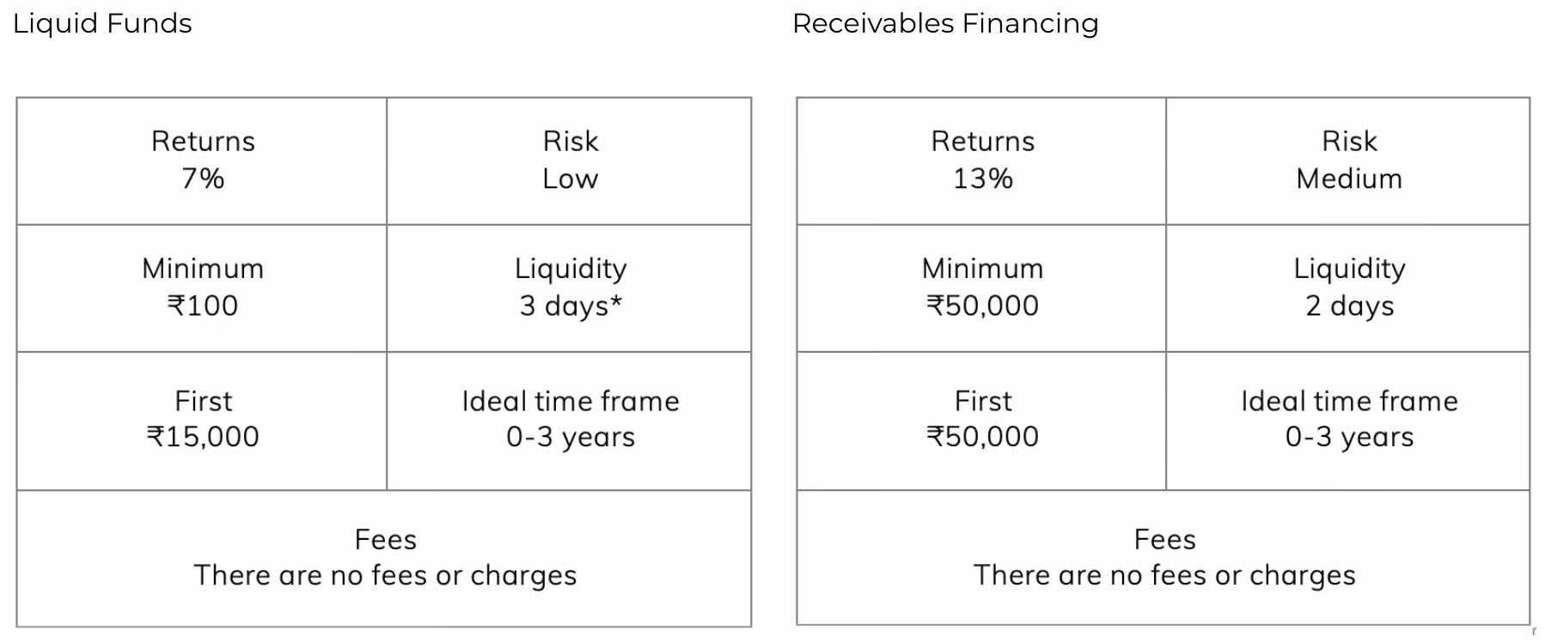Click the Receivables Financing Fees cell
This screenshot has width=1545, height=642.
(1163, 558)
